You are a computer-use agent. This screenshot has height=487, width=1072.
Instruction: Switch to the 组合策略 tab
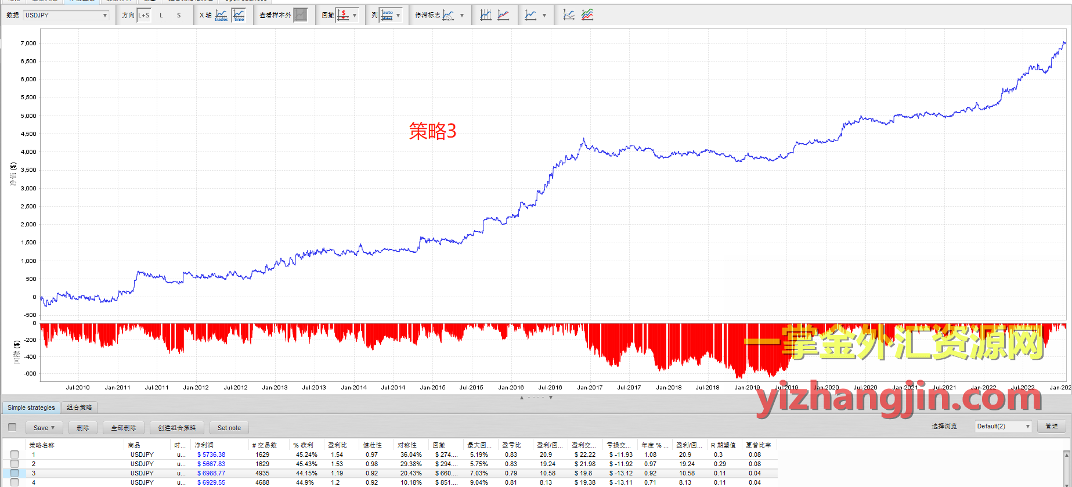[80, 407]
